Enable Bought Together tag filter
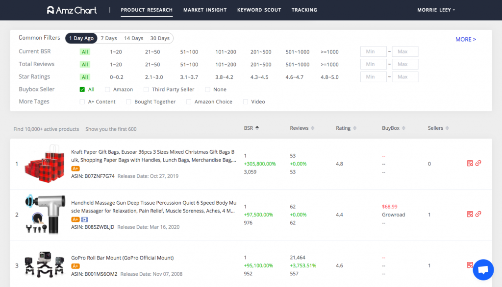The width and height of the screenshot is (502, 287). tap(128, 102)
